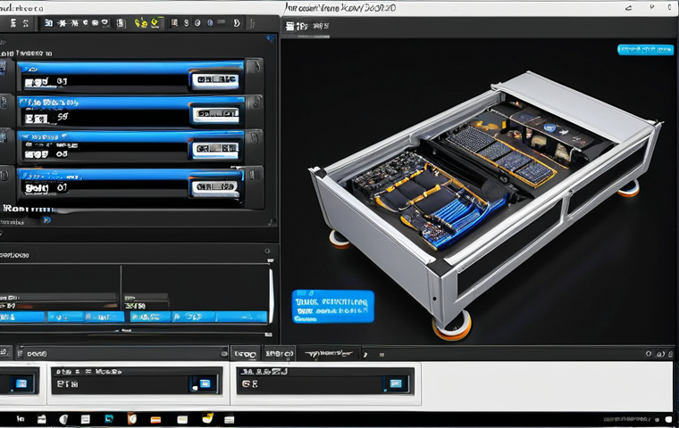This screenshot has width=679, height=428.
Task: Click the blue segmented bar in lower left panel
Action: [133, 317]
